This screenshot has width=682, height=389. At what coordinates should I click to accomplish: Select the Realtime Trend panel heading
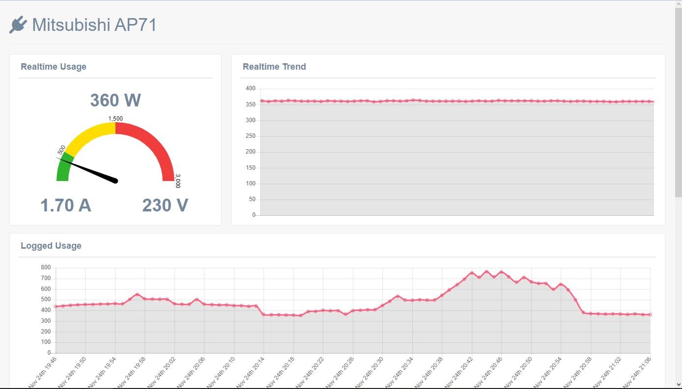[274, 67]
